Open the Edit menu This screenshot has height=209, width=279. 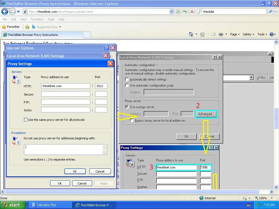pos(14,19)
